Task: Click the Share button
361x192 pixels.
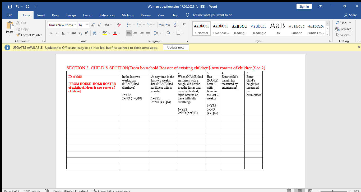Action: coord(350,15)
